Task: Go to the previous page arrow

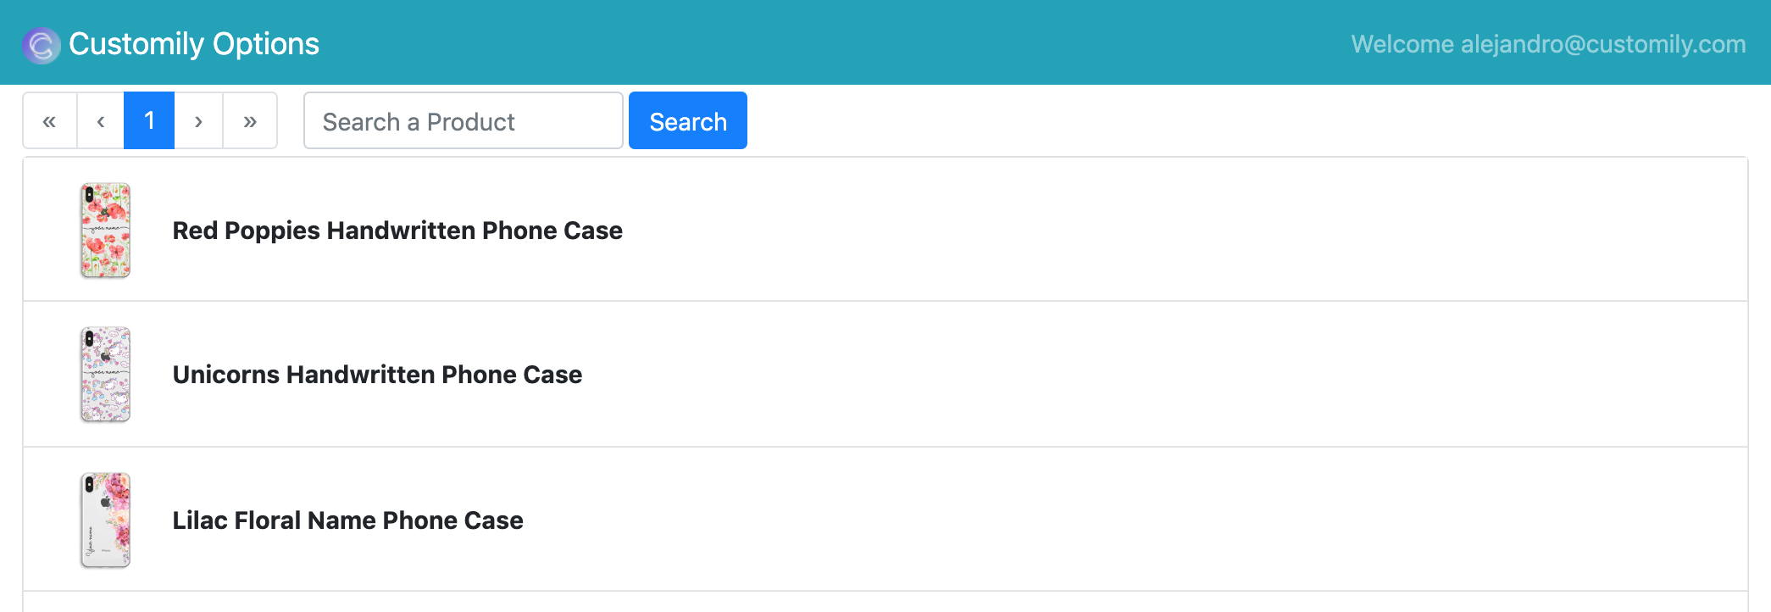Action: (101, 121)
